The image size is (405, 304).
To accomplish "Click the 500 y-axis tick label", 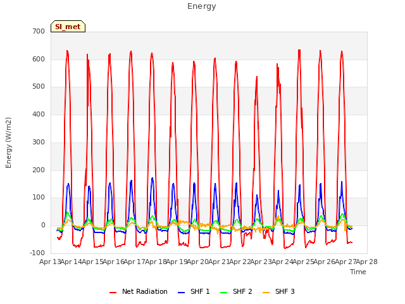I will tap(39, 87).
